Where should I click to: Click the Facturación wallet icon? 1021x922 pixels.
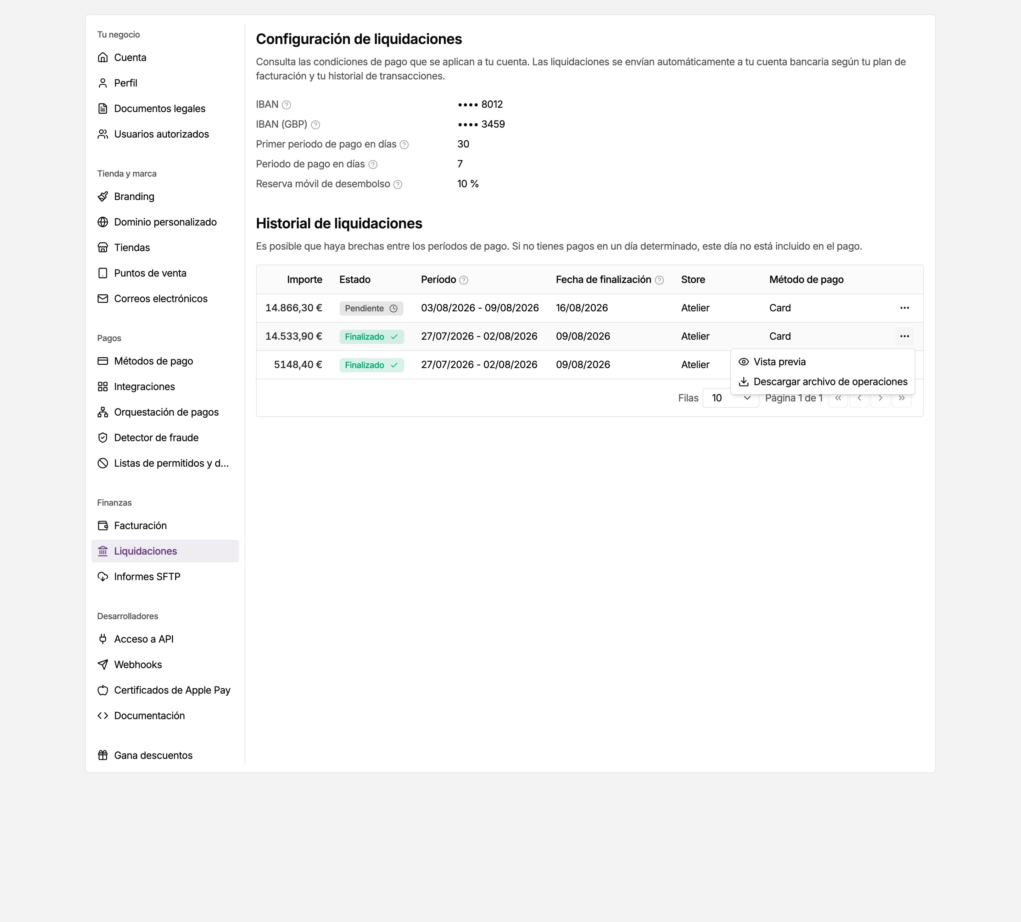[x=103, y=526]
